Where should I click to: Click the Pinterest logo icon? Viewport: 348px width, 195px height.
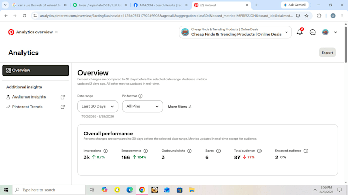[11, 32]
